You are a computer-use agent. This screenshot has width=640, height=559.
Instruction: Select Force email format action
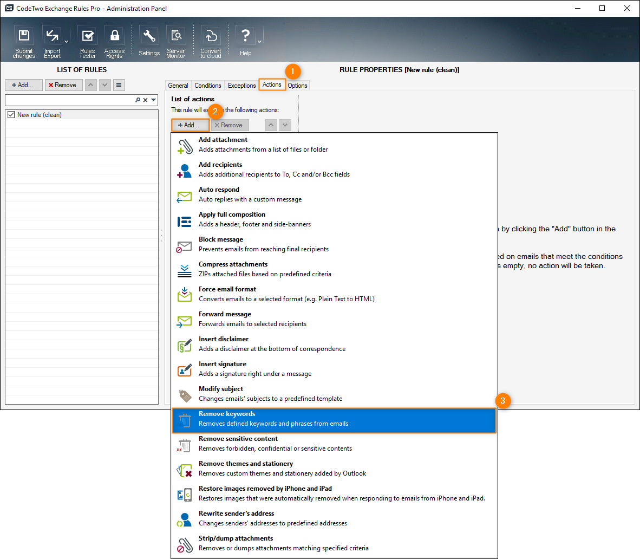point(334,295)
